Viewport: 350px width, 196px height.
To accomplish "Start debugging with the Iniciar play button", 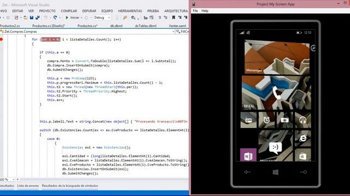I will click(72, 17).
